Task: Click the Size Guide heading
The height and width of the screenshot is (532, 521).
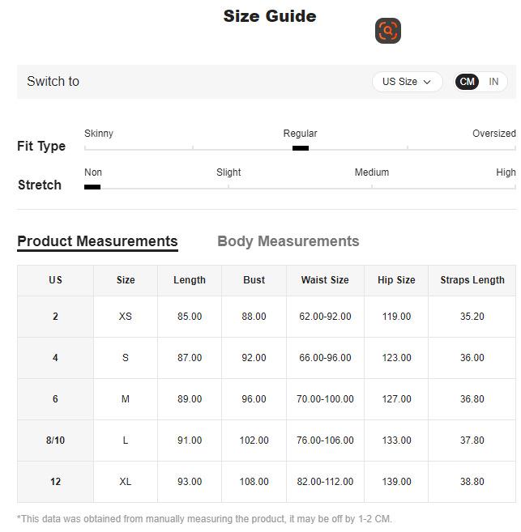Action: click(x=270, y=16)
